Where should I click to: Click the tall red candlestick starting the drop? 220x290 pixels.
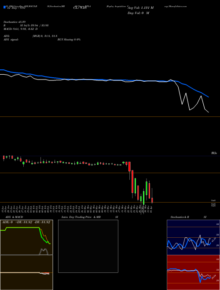pos(132,181)
